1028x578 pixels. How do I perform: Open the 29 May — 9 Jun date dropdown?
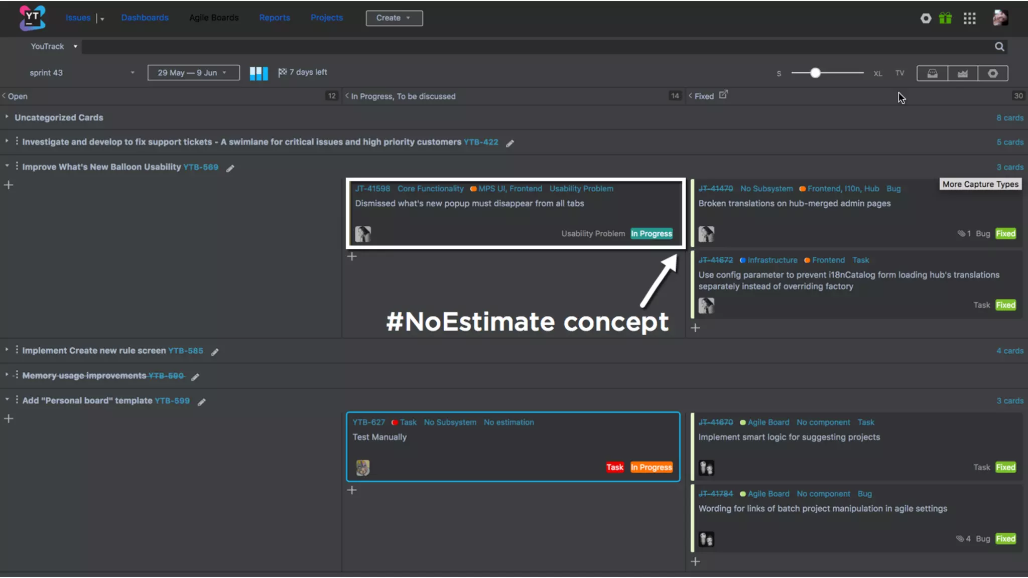coord(193,73)
